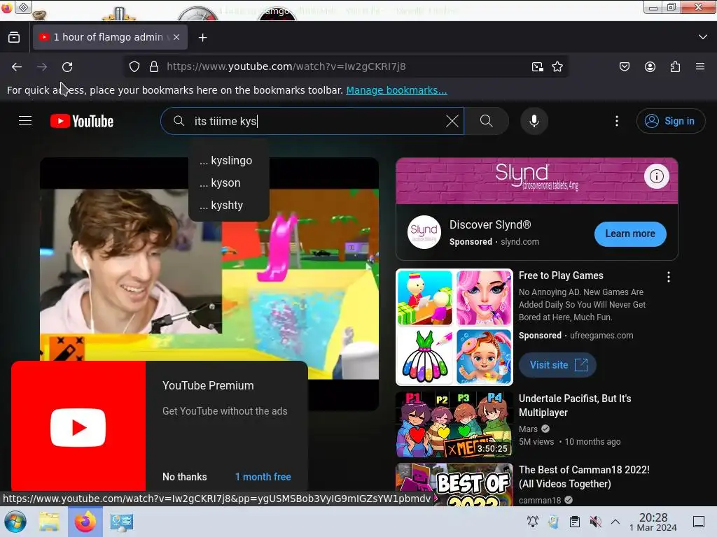Open options for Free to Play Games ad

tap(669, 277)
